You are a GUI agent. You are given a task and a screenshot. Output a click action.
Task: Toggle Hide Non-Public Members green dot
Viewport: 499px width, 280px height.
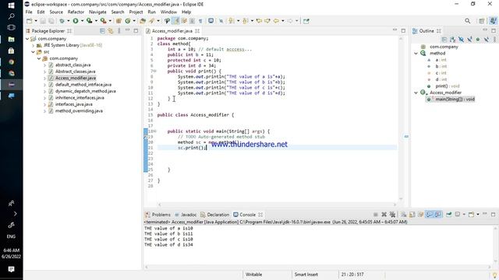(x=478, y=40)
